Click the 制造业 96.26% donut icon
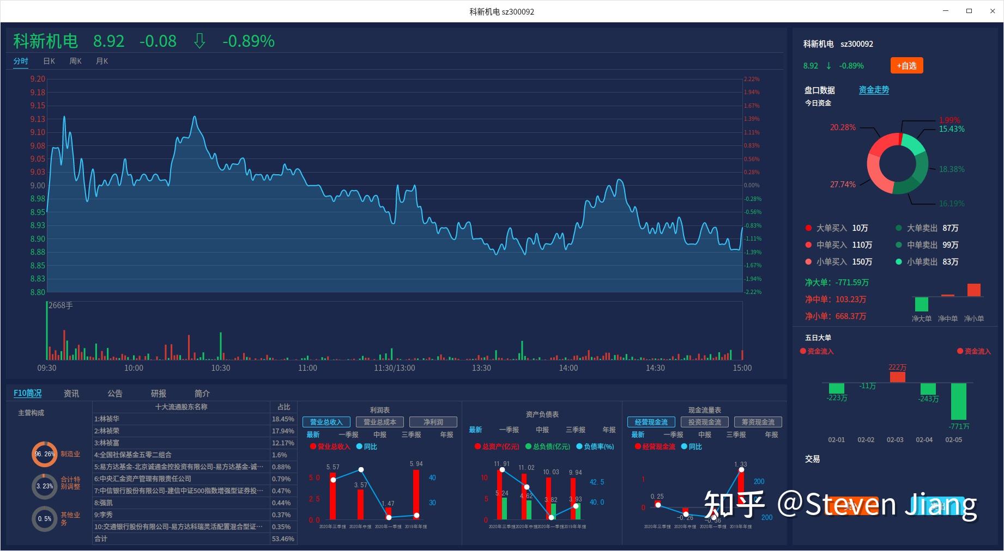 coord(44,454)
